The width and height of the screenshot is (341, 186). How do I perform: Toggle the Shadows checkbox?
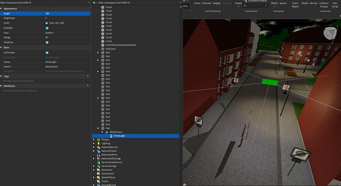click(47, 42)
